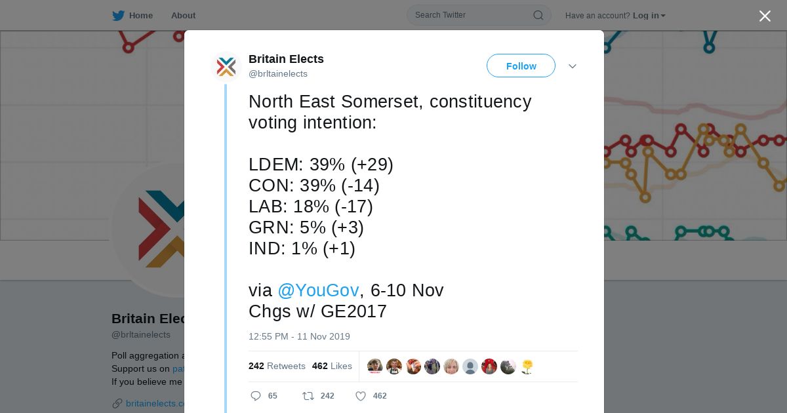Like the tweet with heart icon
The height and width of the screenshot is (413, 787).
[x=360, y=396]
